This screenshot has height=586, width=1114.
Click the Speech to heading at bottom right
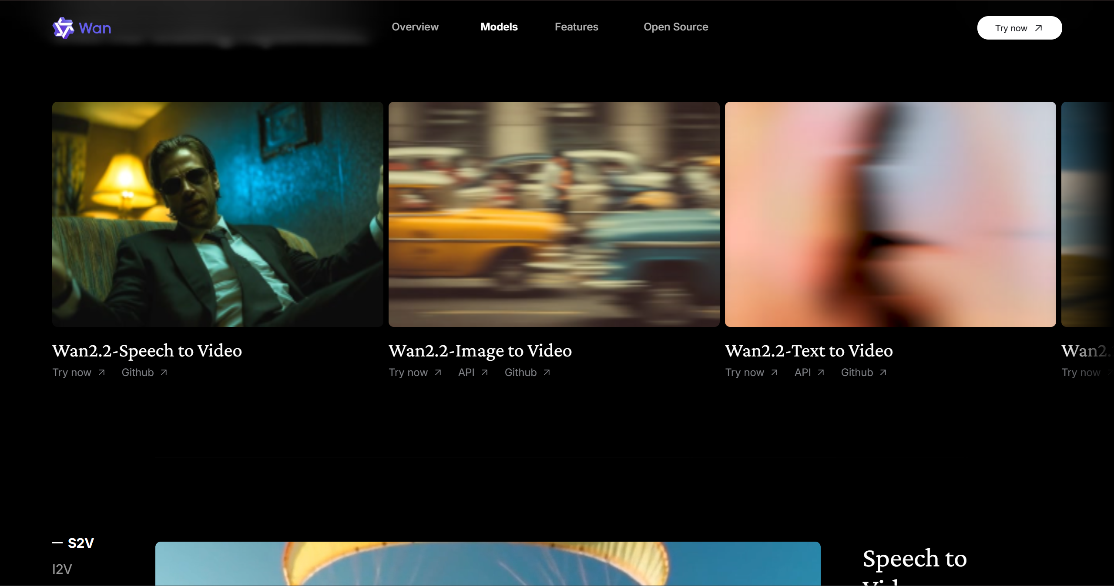click(915, 559)
